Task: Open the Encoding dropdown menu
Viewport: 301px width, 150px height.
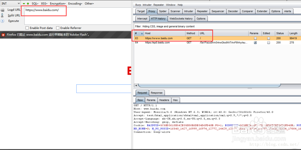Action: (75, 3)
